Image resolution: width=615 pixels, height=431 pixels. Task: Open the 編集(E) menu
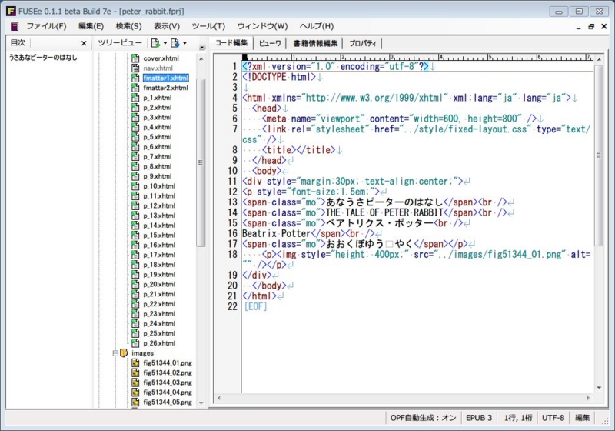tap(91, 26)
